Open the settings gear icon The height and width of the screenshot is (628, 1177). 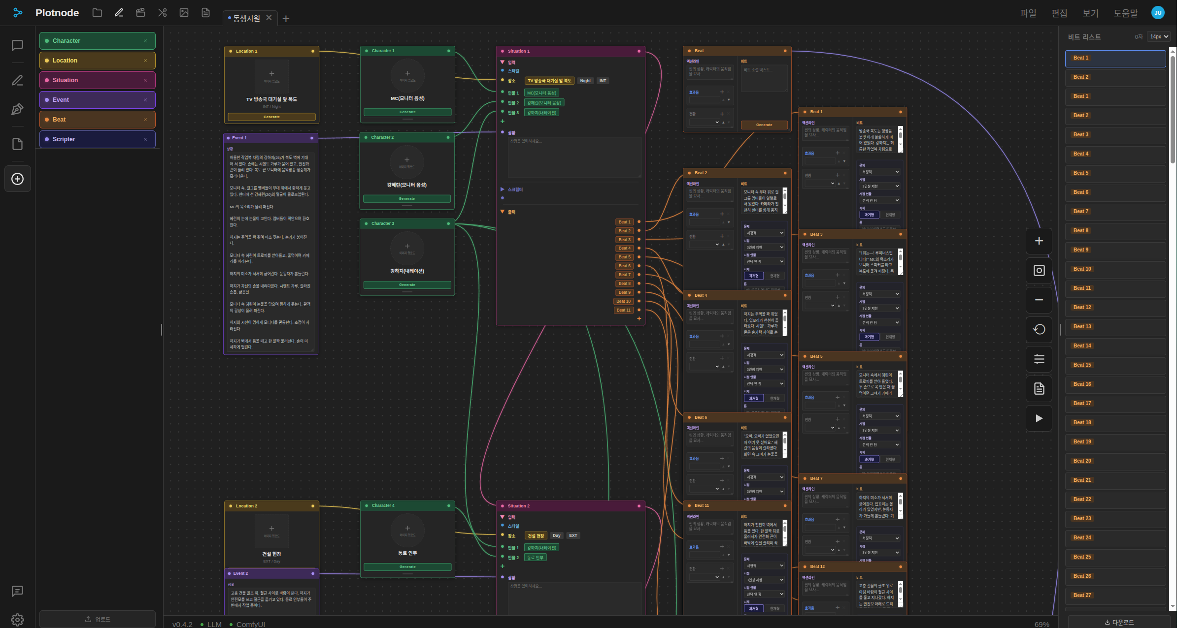[17, 619]
